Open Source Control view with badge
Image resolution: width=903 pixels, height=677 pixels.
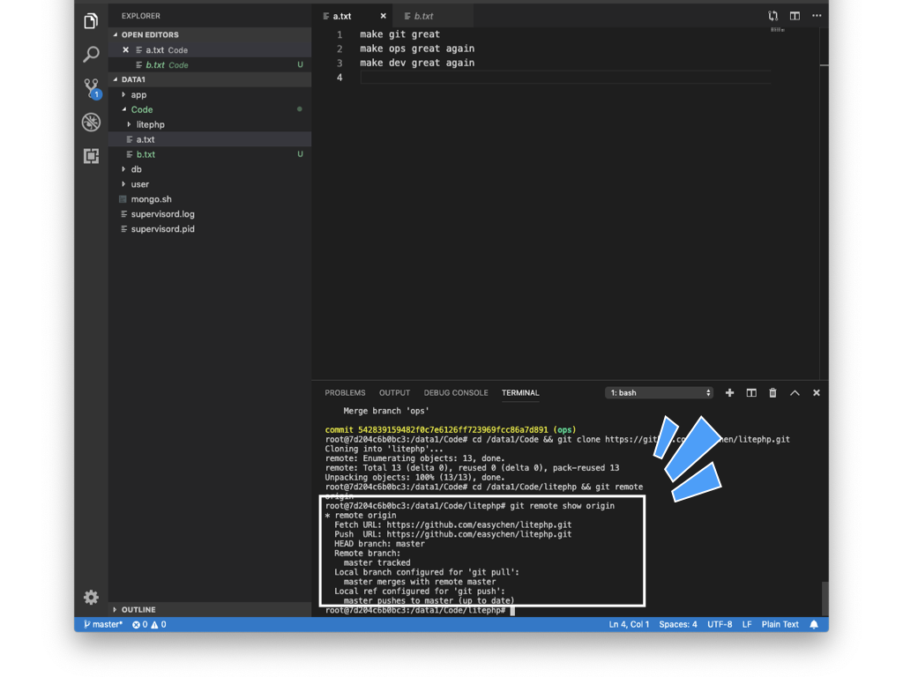click(x=91, y=88)
